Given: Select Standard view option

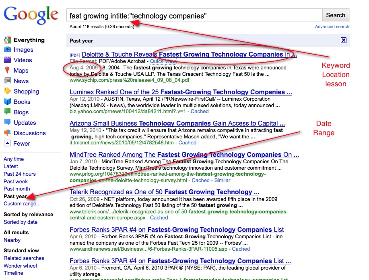Looking at the screenshot, I should click(21, 250).
